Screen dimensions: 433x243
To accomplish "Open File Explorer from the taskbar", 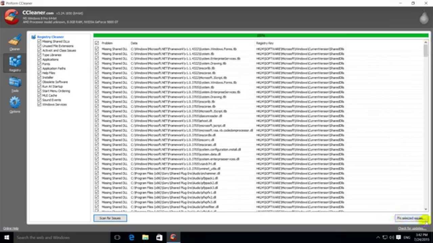I will pos(145,237).
